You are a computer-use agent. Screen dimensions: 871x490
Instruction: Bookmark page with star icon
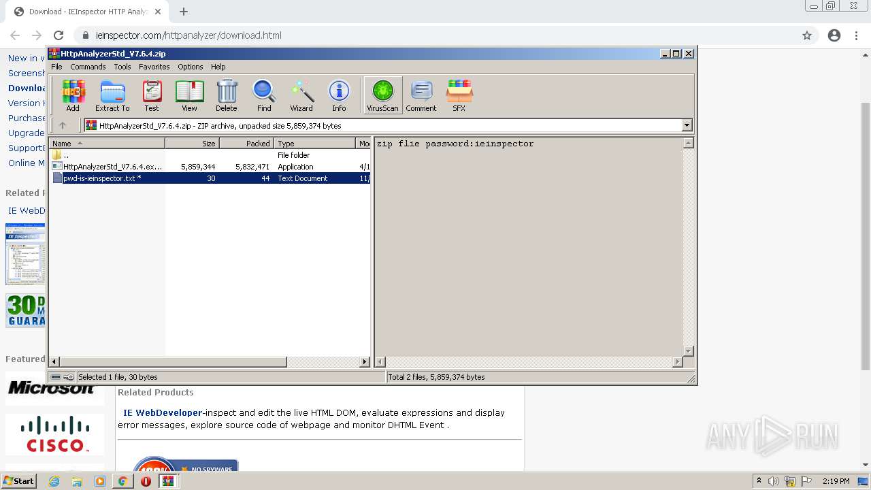pos(807,35)
